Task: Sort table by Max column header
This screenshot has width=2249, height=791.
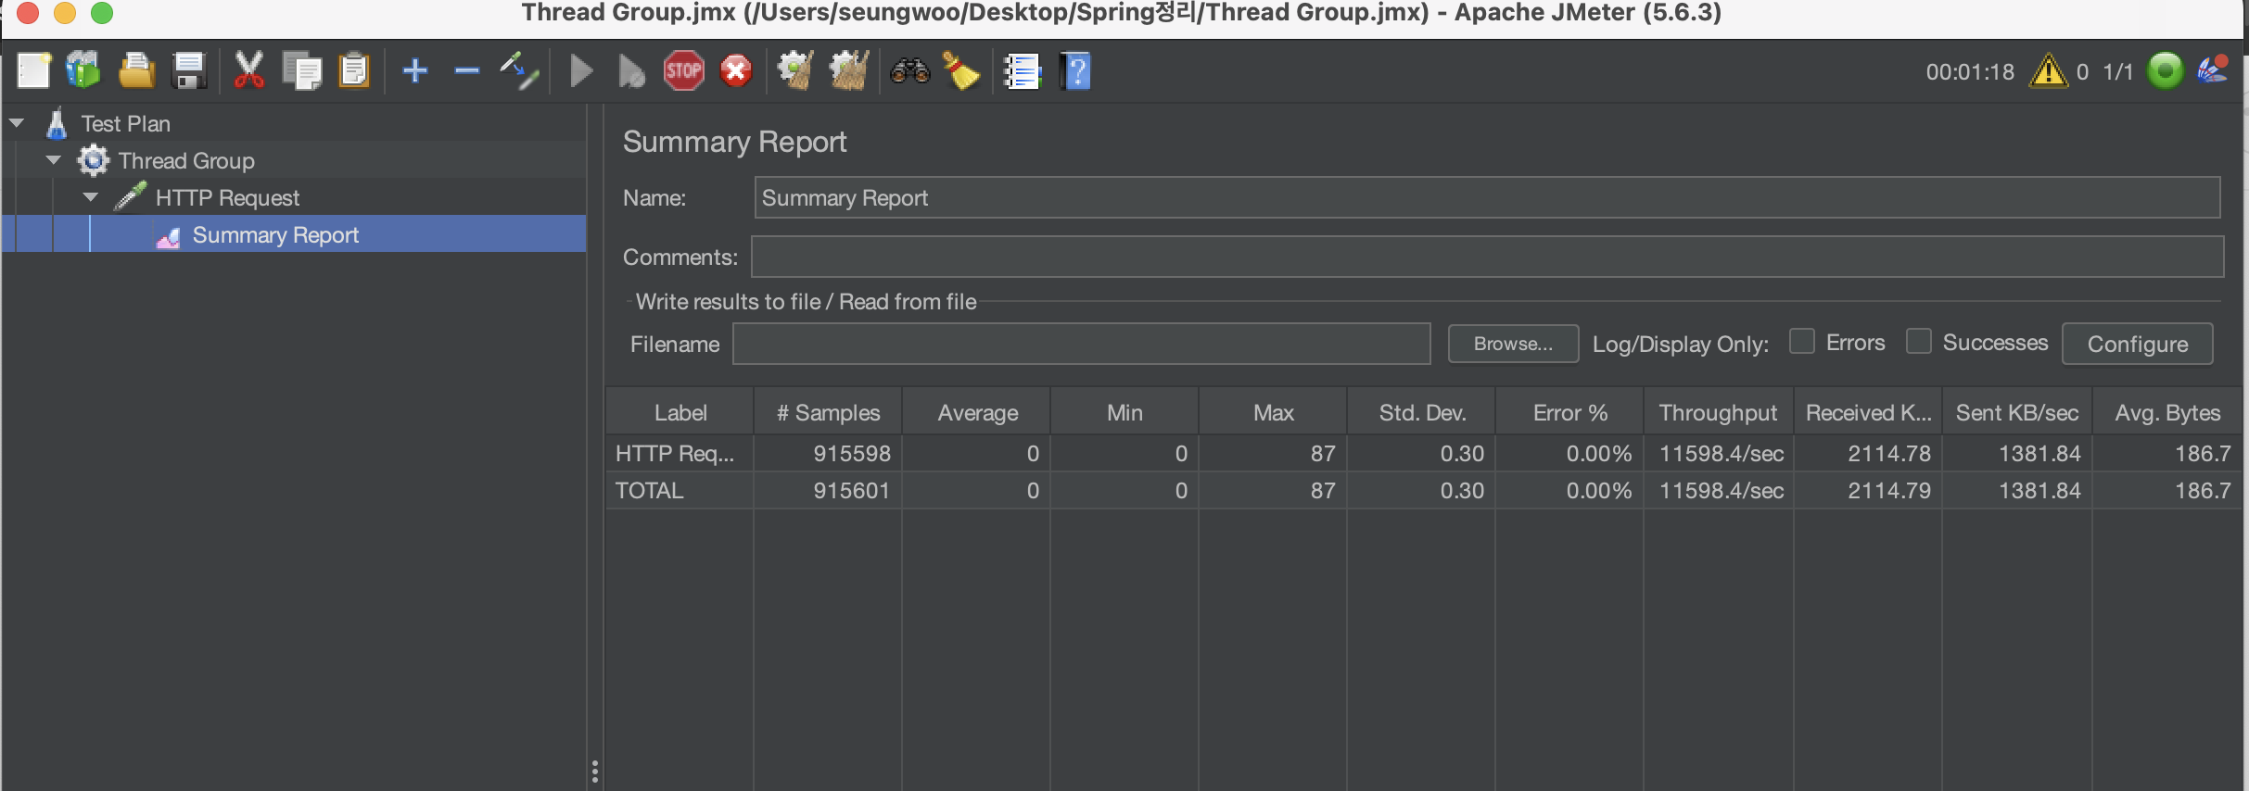Action: coord(1273,412)
